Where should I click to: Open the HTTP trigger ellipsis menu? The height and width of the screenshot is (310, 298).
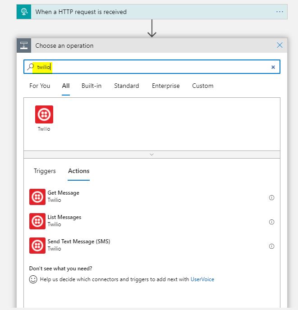[x=280, y=12]
